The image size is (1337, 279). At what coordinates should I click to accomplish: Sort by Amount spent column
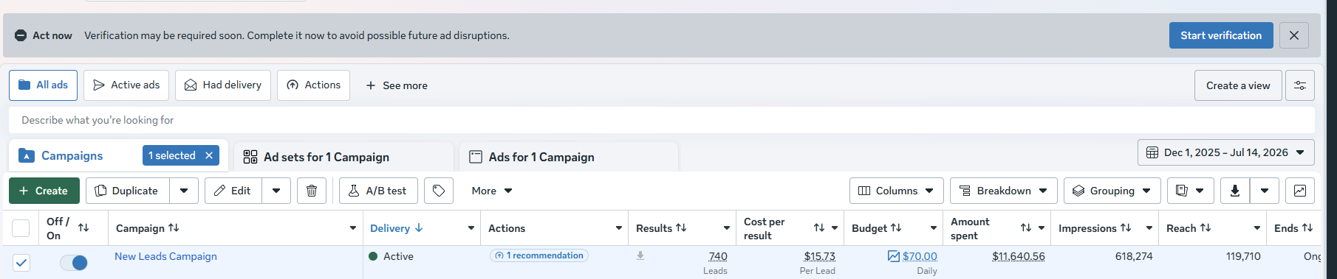(1026, 228)
